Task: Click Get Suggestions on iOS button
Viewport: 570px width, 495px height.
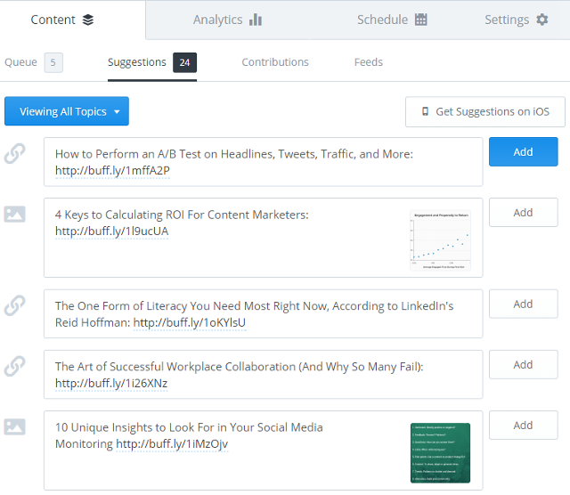Action: point(484,111)
